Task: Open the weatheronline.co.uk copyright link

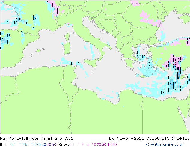Action: click(x=165, y=144)
